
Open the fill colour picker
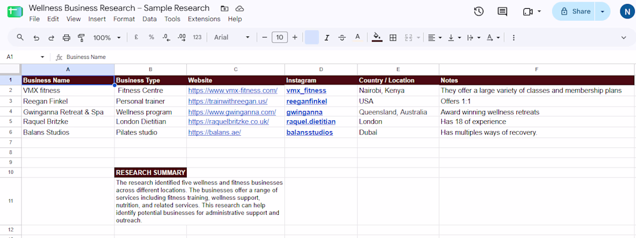[x=377, y=38]
